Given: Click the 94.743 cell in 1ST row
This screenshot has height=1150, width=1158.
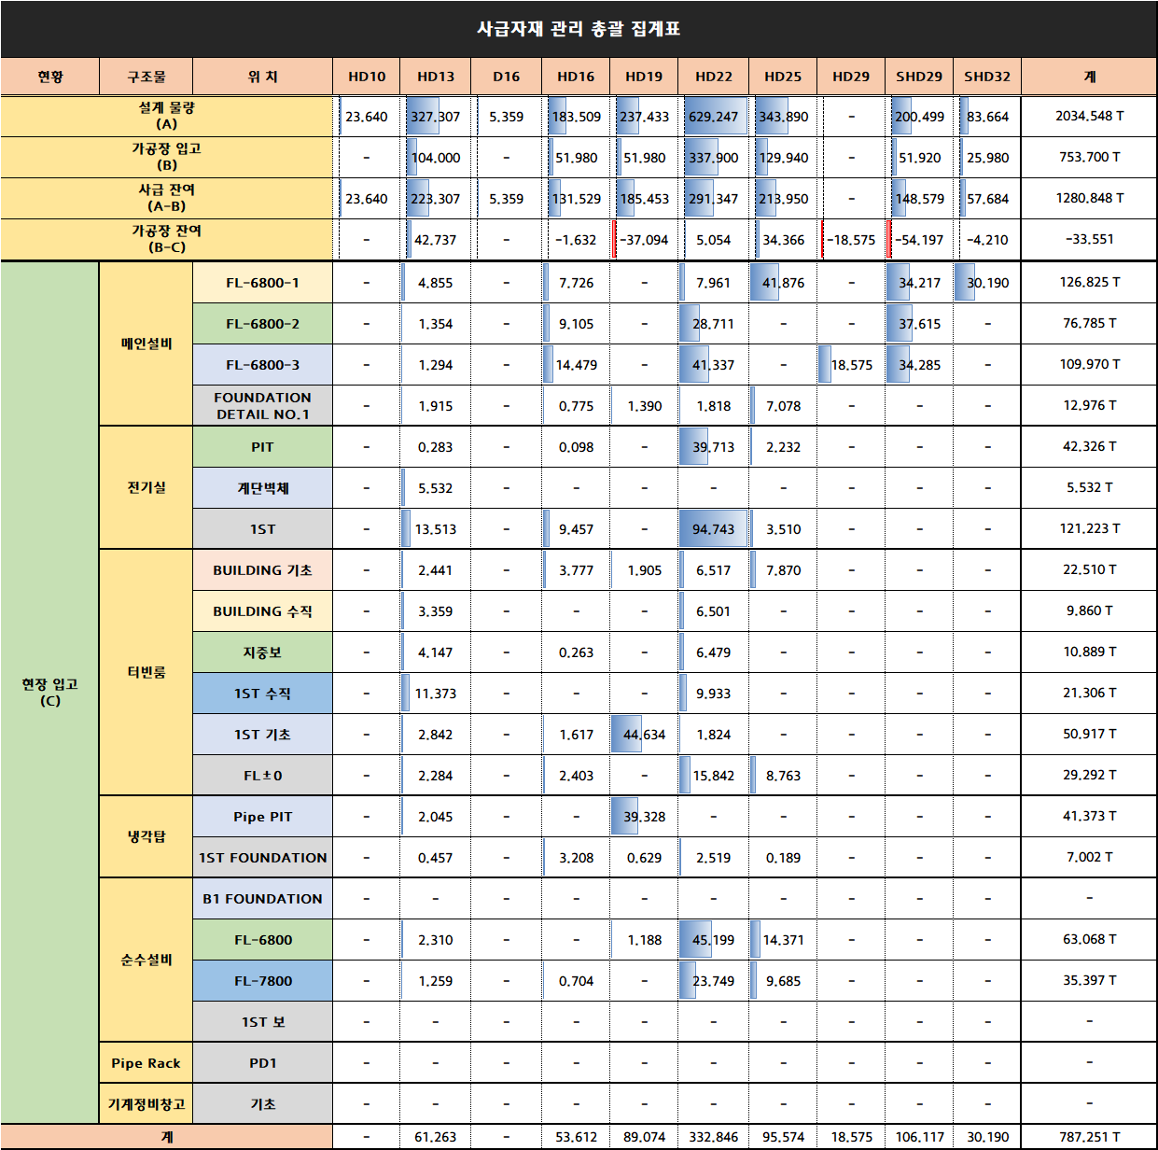Looking at the screenshot, I should [x=714, y=529].
